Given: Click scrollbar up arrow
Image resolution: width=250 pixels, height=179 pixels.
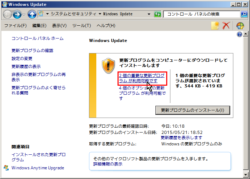Looking at the screenshot, I should [x=245, y=34].
